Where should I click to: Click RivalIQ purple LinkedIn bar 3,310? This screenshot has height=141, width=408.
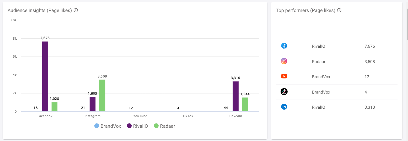tap(235, 96)
